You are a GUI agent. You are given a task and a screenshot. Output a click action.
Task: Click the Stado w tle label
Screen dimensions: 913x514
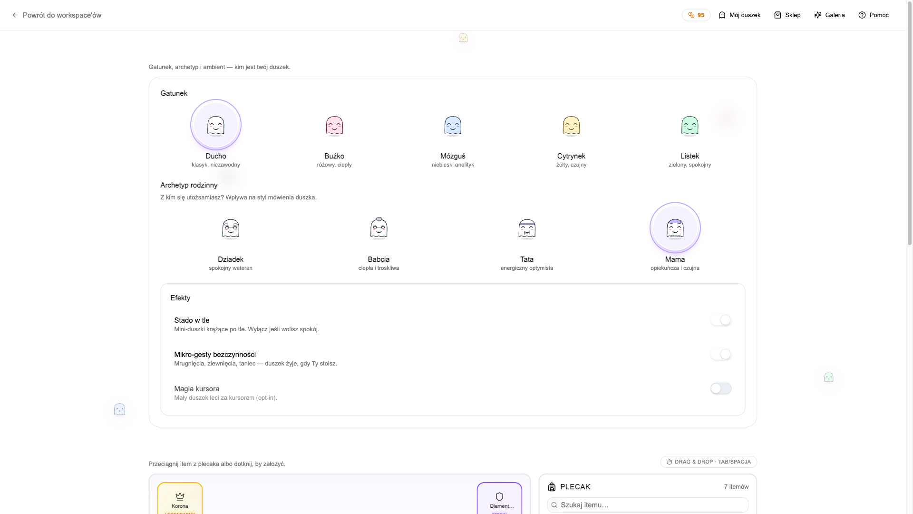pyautogui.click(x=192, y=320)
